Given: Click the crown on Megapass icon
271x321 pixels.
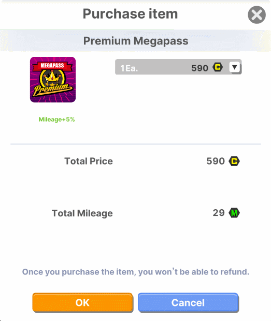Looking at the screenshot, I should (x=52, y=76).
